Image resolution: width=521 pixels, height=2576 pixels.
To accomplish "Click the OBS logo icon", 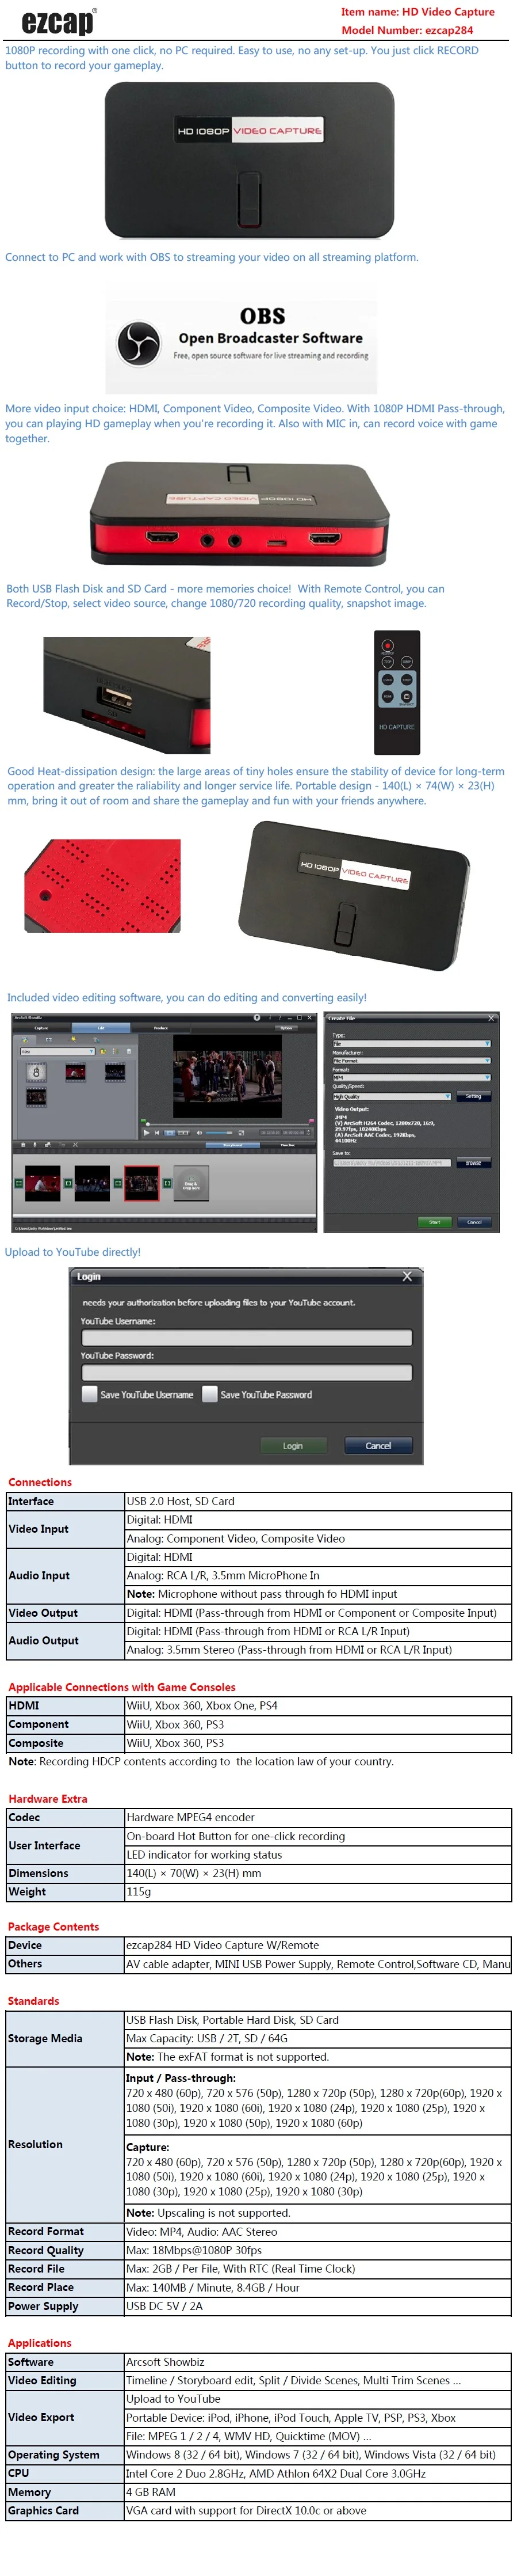I will [x=138, y=343].
